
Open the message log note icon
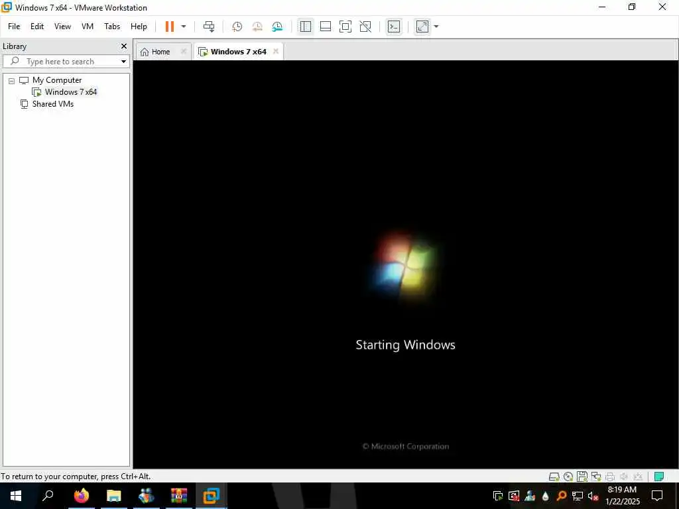659,477
